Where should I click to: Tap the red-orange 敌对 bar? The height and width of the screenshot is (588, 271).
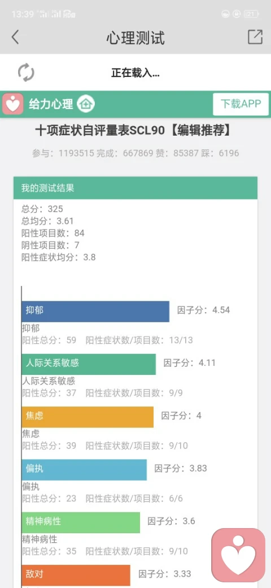click(76, 575)
